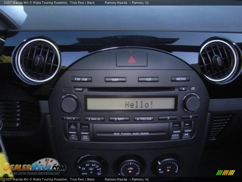This screenshot has width=242, height=182.
Task: Tap the preset 4 button
Action: (144, 119)
